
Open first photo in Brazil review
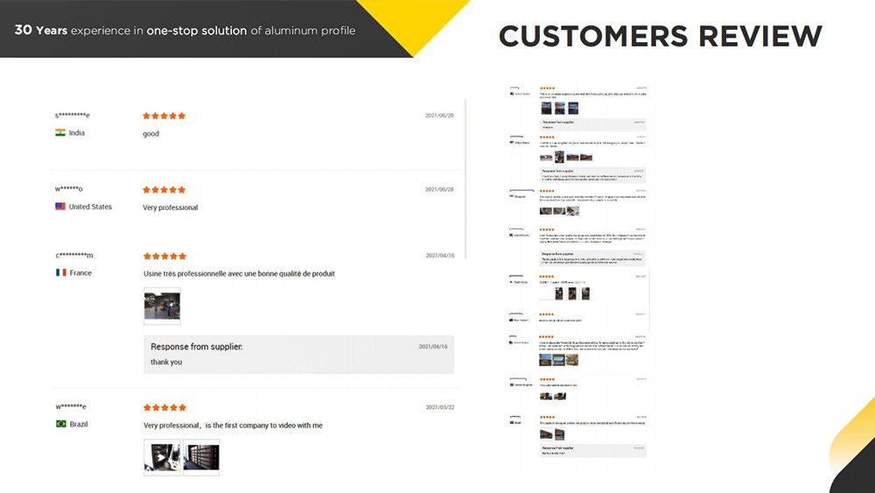click(162, 457)
